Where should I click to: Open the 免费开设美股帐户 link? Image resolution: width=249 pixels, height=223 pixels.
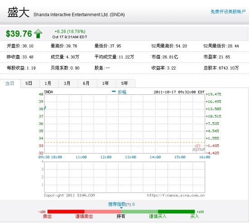[x=228, y=12]
